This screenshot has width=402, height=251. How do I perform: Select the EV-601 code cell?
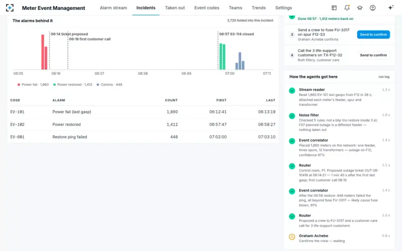(17, 137)
